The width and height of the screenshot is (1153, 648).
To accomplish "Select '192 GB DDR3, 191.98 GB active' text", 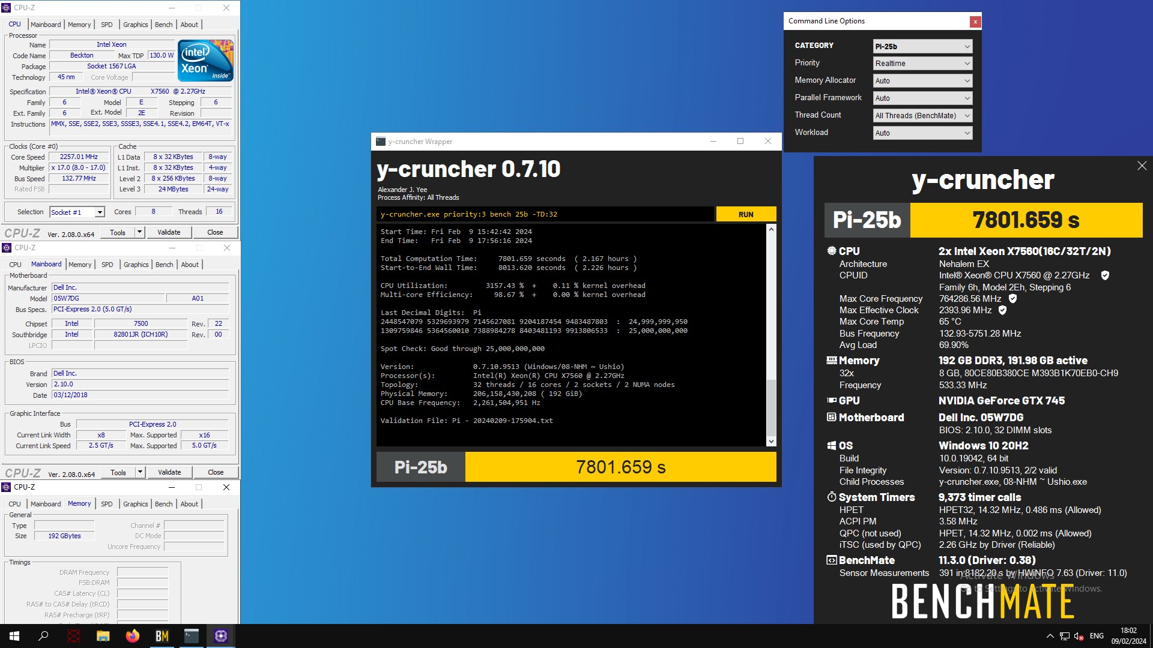I will point(1013,361).
